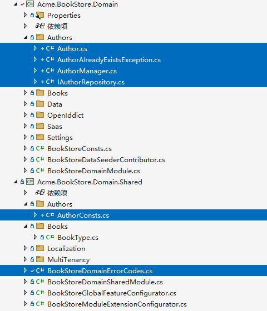The height and width of the screenshot is (311, 267).
Task: Collapse the Acme.BookStore.Domain.Shared project node
Action: pyautogui.click(x=16, y=182)
